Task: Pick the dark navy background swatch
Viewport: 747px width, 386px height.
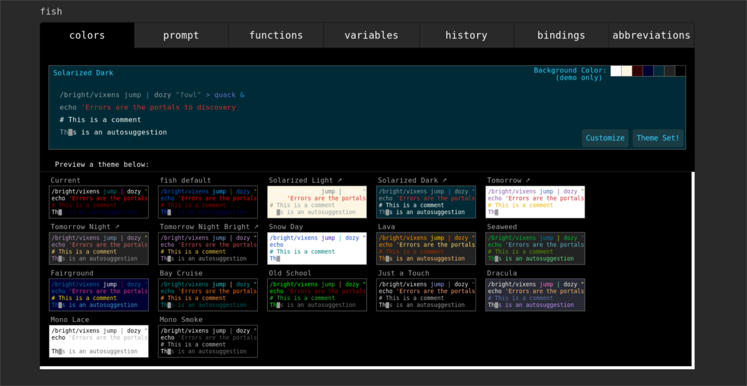Action: tap(648, 71)
